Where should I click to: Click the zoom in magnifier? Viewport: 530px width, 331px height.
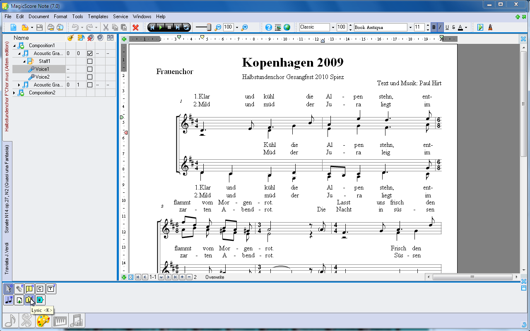244,27
